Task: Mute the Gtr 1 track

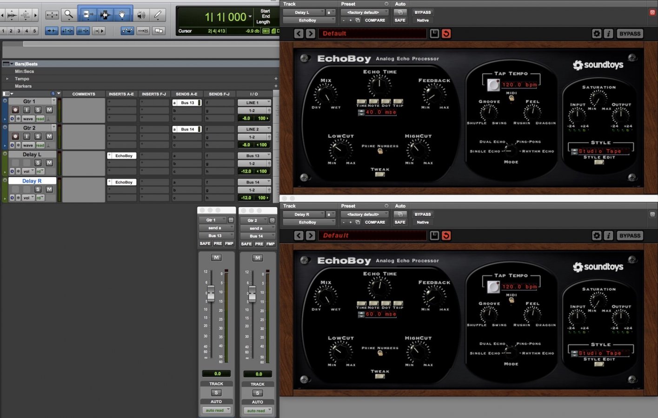Action: coord(49,110)
